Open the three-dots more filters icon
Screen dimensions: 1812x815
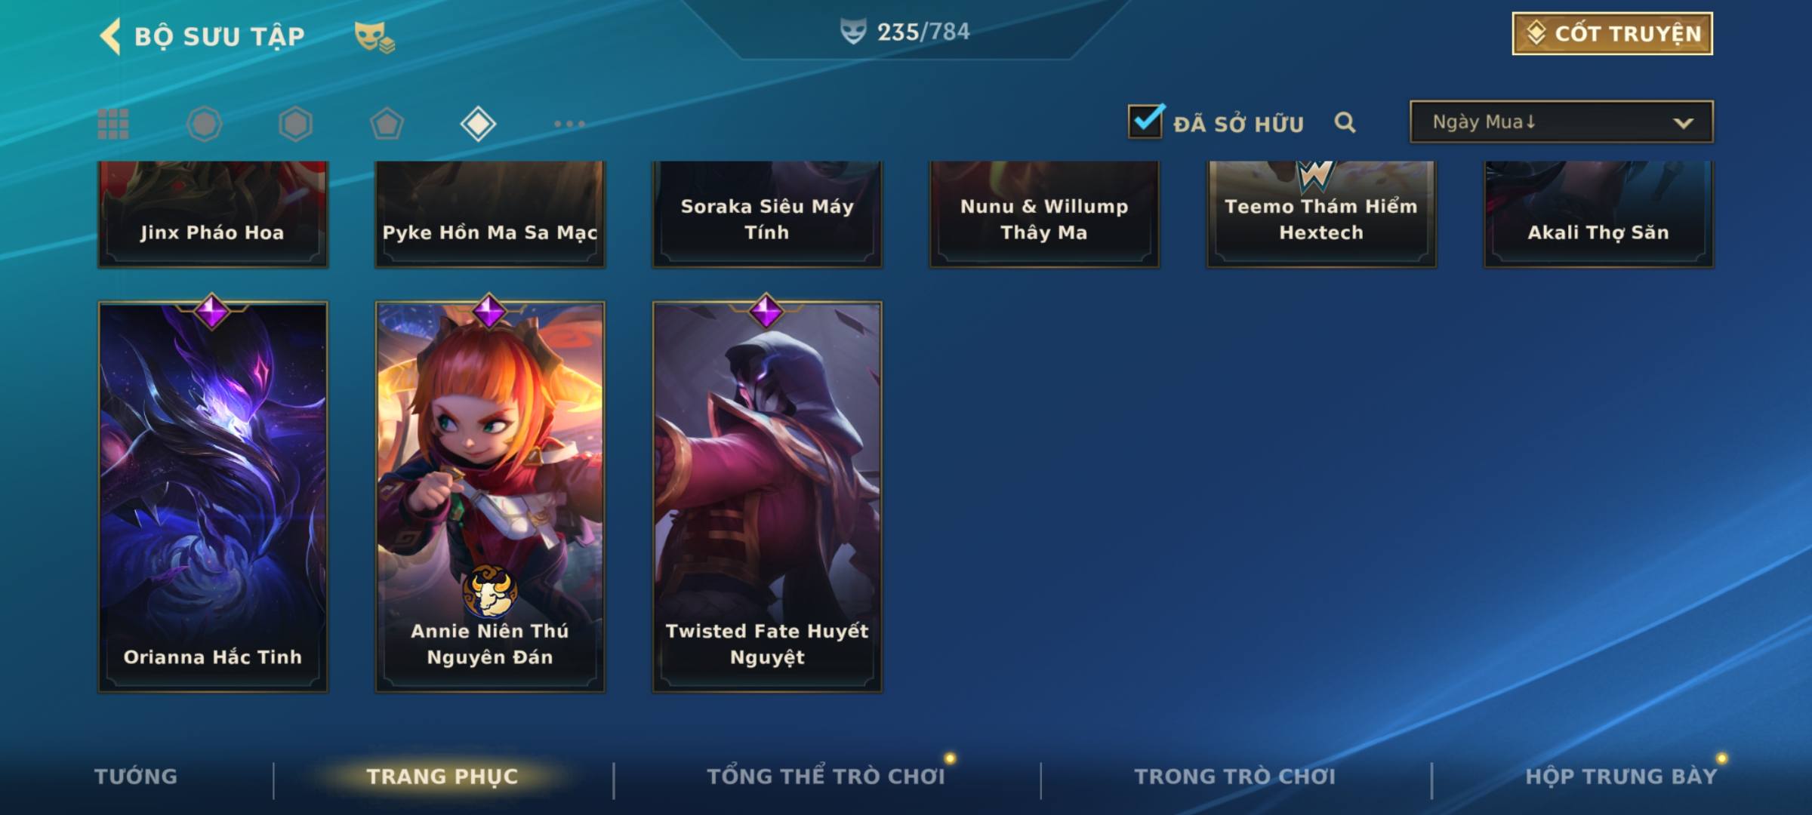(569, 124)
